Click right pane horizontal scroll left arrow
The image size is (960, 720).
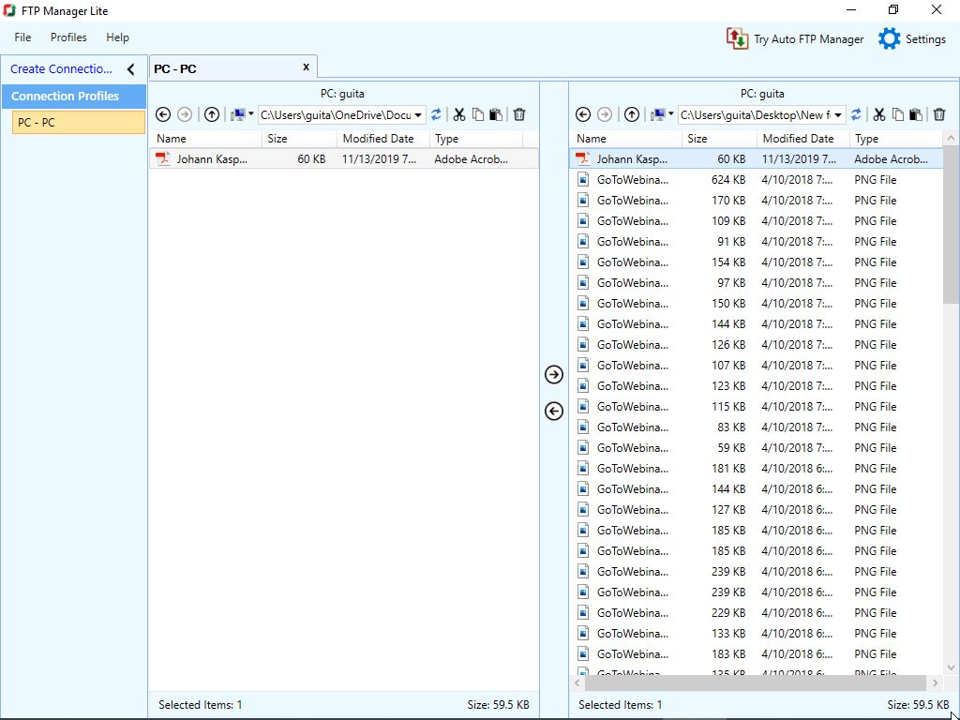(x=577, y=682)
